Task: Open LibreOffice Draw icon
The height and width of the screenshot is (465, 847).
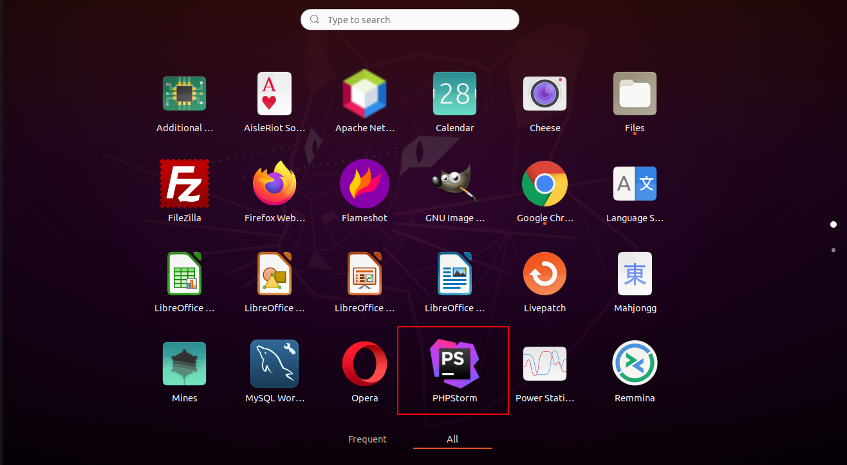Action: coord(274,274)
